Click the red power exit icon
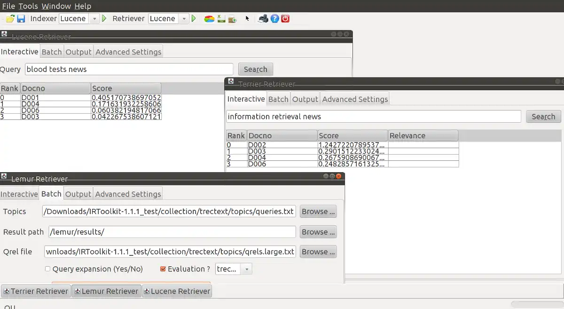Image resolution: width=564 pixels, height=309 pixels. (x=285, y=19)
